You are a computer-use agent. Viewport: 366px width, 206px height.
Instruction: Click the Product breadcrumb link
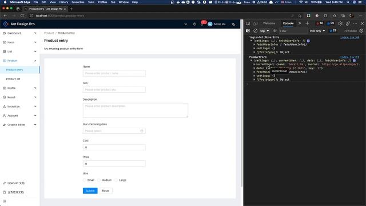(x=49, y=33)
